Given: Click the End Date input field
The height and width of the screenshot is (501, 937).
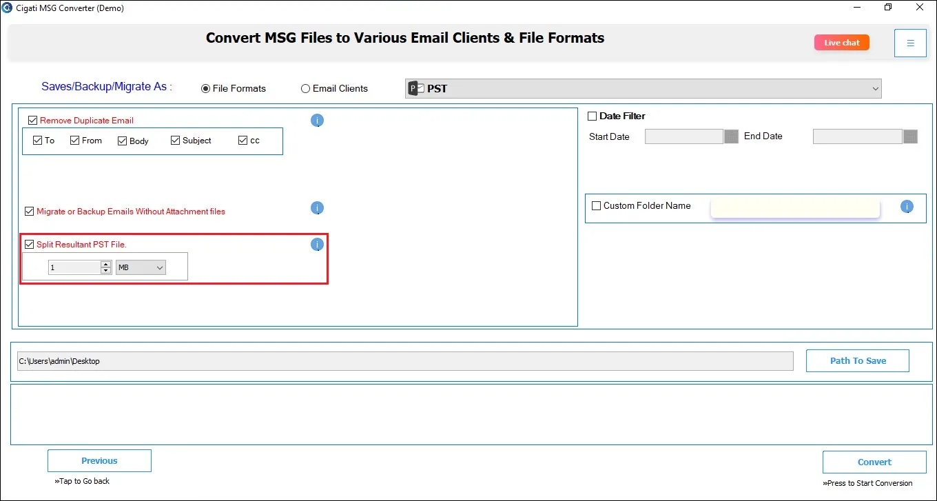Looking at the screenshot, I should pos(858,136).
